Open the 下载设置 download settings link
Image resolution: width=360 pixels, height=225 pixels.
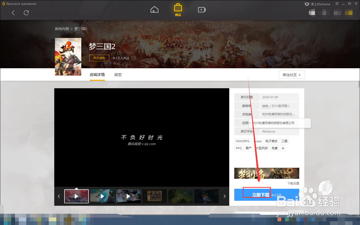[x=293, y=183]
